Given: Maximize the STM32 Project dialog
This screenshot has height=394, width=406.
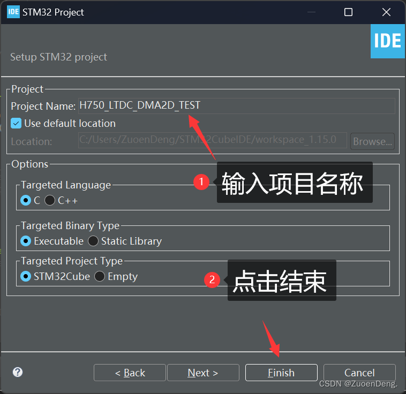Looking at the screenshot, I should click(x=348, y=12).
